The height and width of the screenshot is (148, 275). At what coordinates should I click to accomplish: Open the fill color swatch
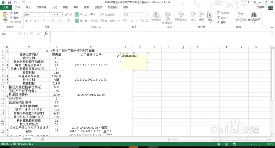[x=53, y=21]
